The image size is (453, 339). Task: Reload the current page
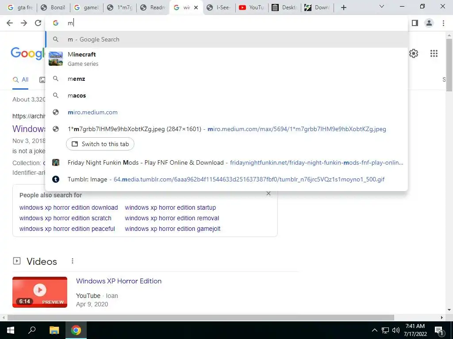pos(38,23)
